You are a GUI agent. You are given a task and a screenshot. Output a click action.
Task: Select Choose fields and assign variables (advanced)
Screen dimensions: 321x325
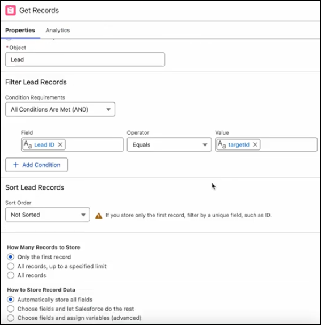click(x=11, y=318)
